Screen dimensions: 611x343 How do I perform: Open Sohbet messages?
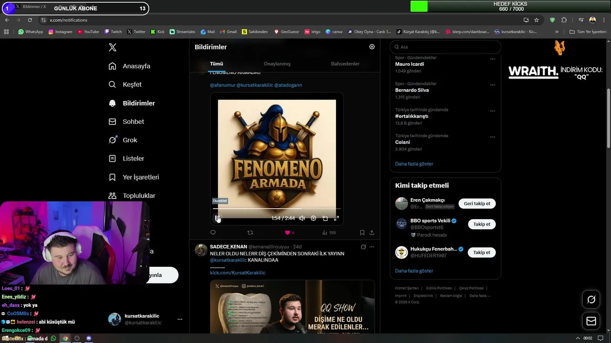pyautogui.click(x=126, y=121)
